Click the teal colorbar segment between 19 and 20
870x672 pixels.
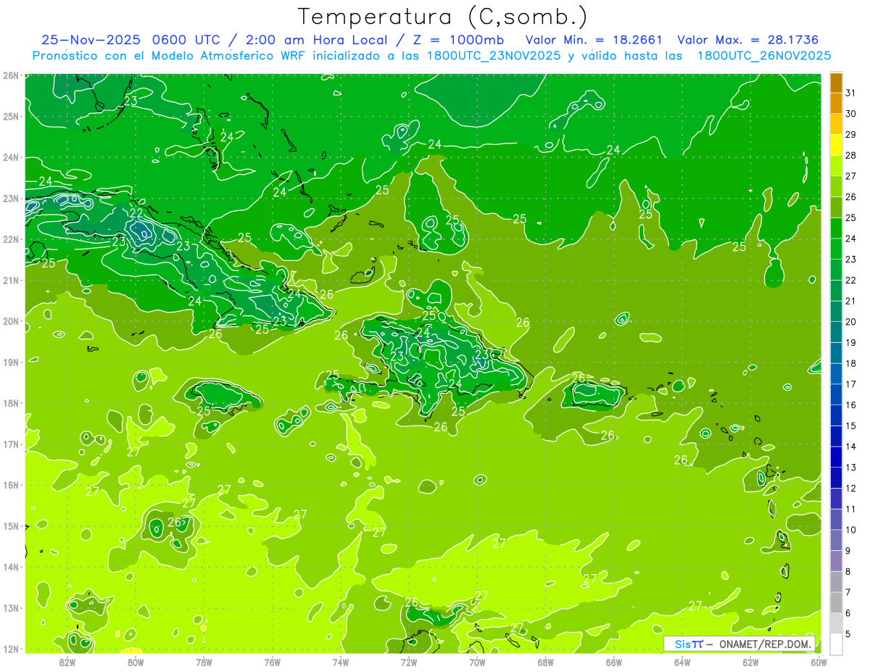click(x=836, y=332)
